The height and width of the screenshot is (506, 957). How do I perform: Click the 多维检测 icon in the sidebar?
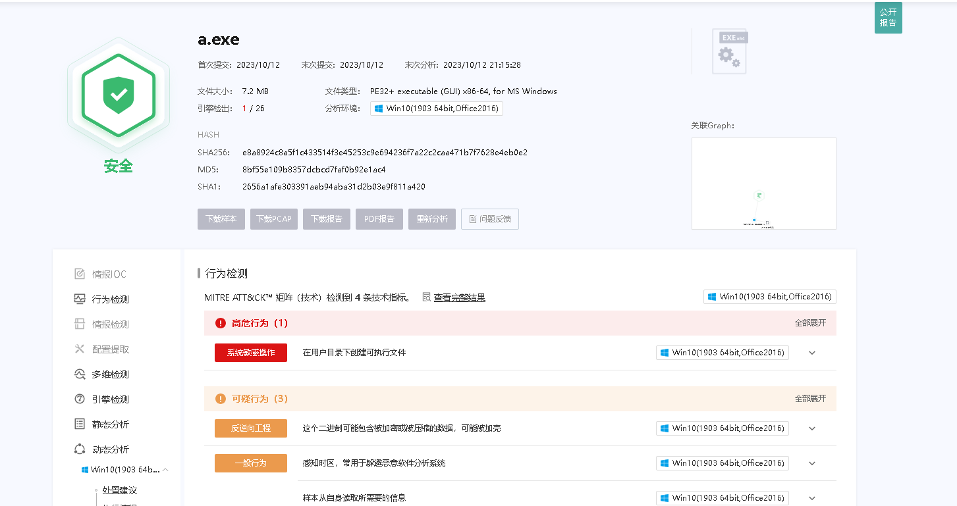click(x=80, y=374)
